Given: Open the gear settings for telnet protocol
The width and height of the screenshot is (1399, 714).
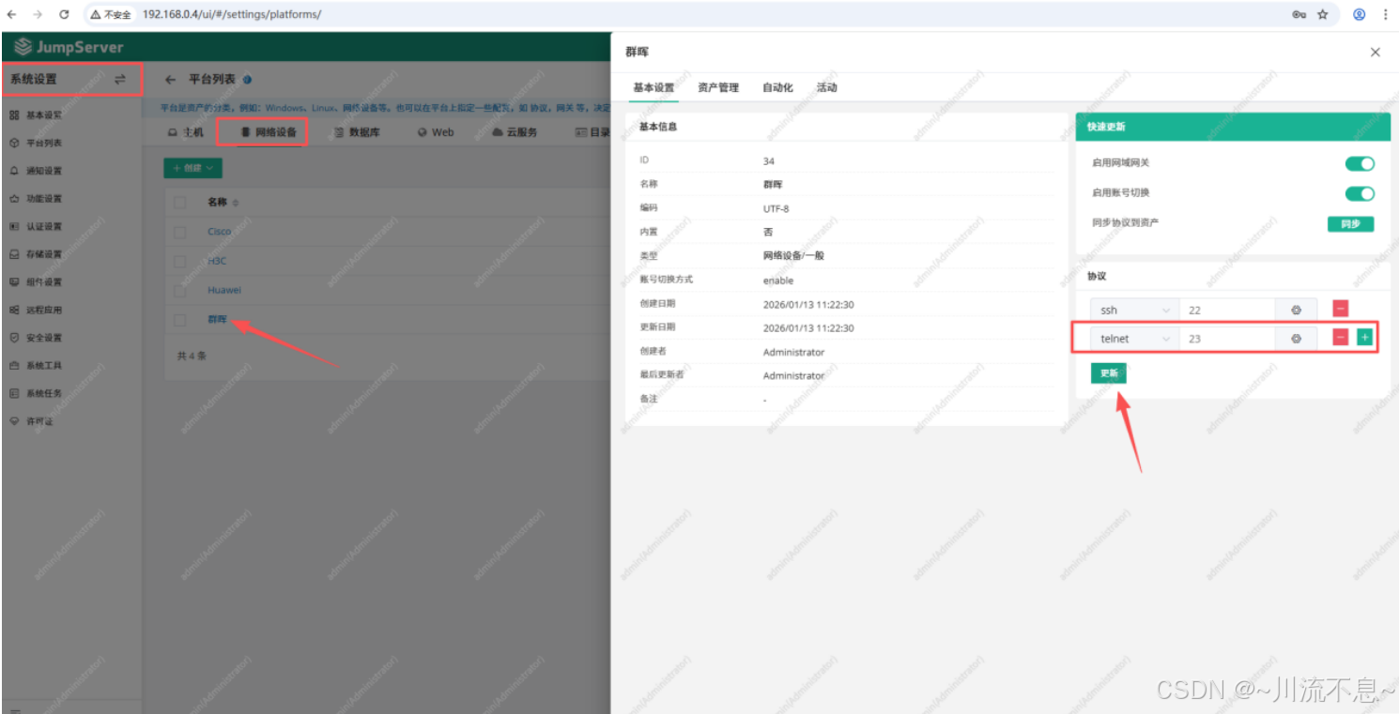Looking at the screenshot, I should point(1296,338).
